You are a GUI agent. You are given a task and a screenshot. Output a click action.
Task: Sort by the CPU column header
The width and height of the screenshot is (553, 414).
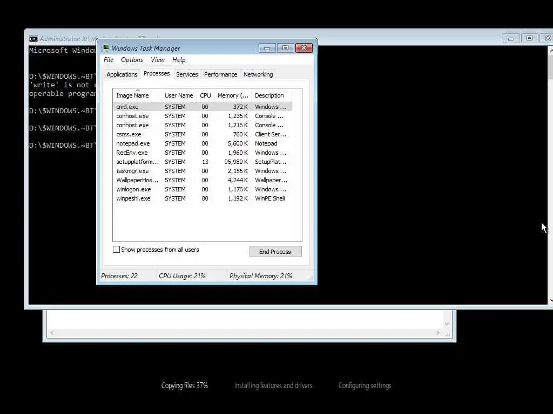(x=205, y=95)
